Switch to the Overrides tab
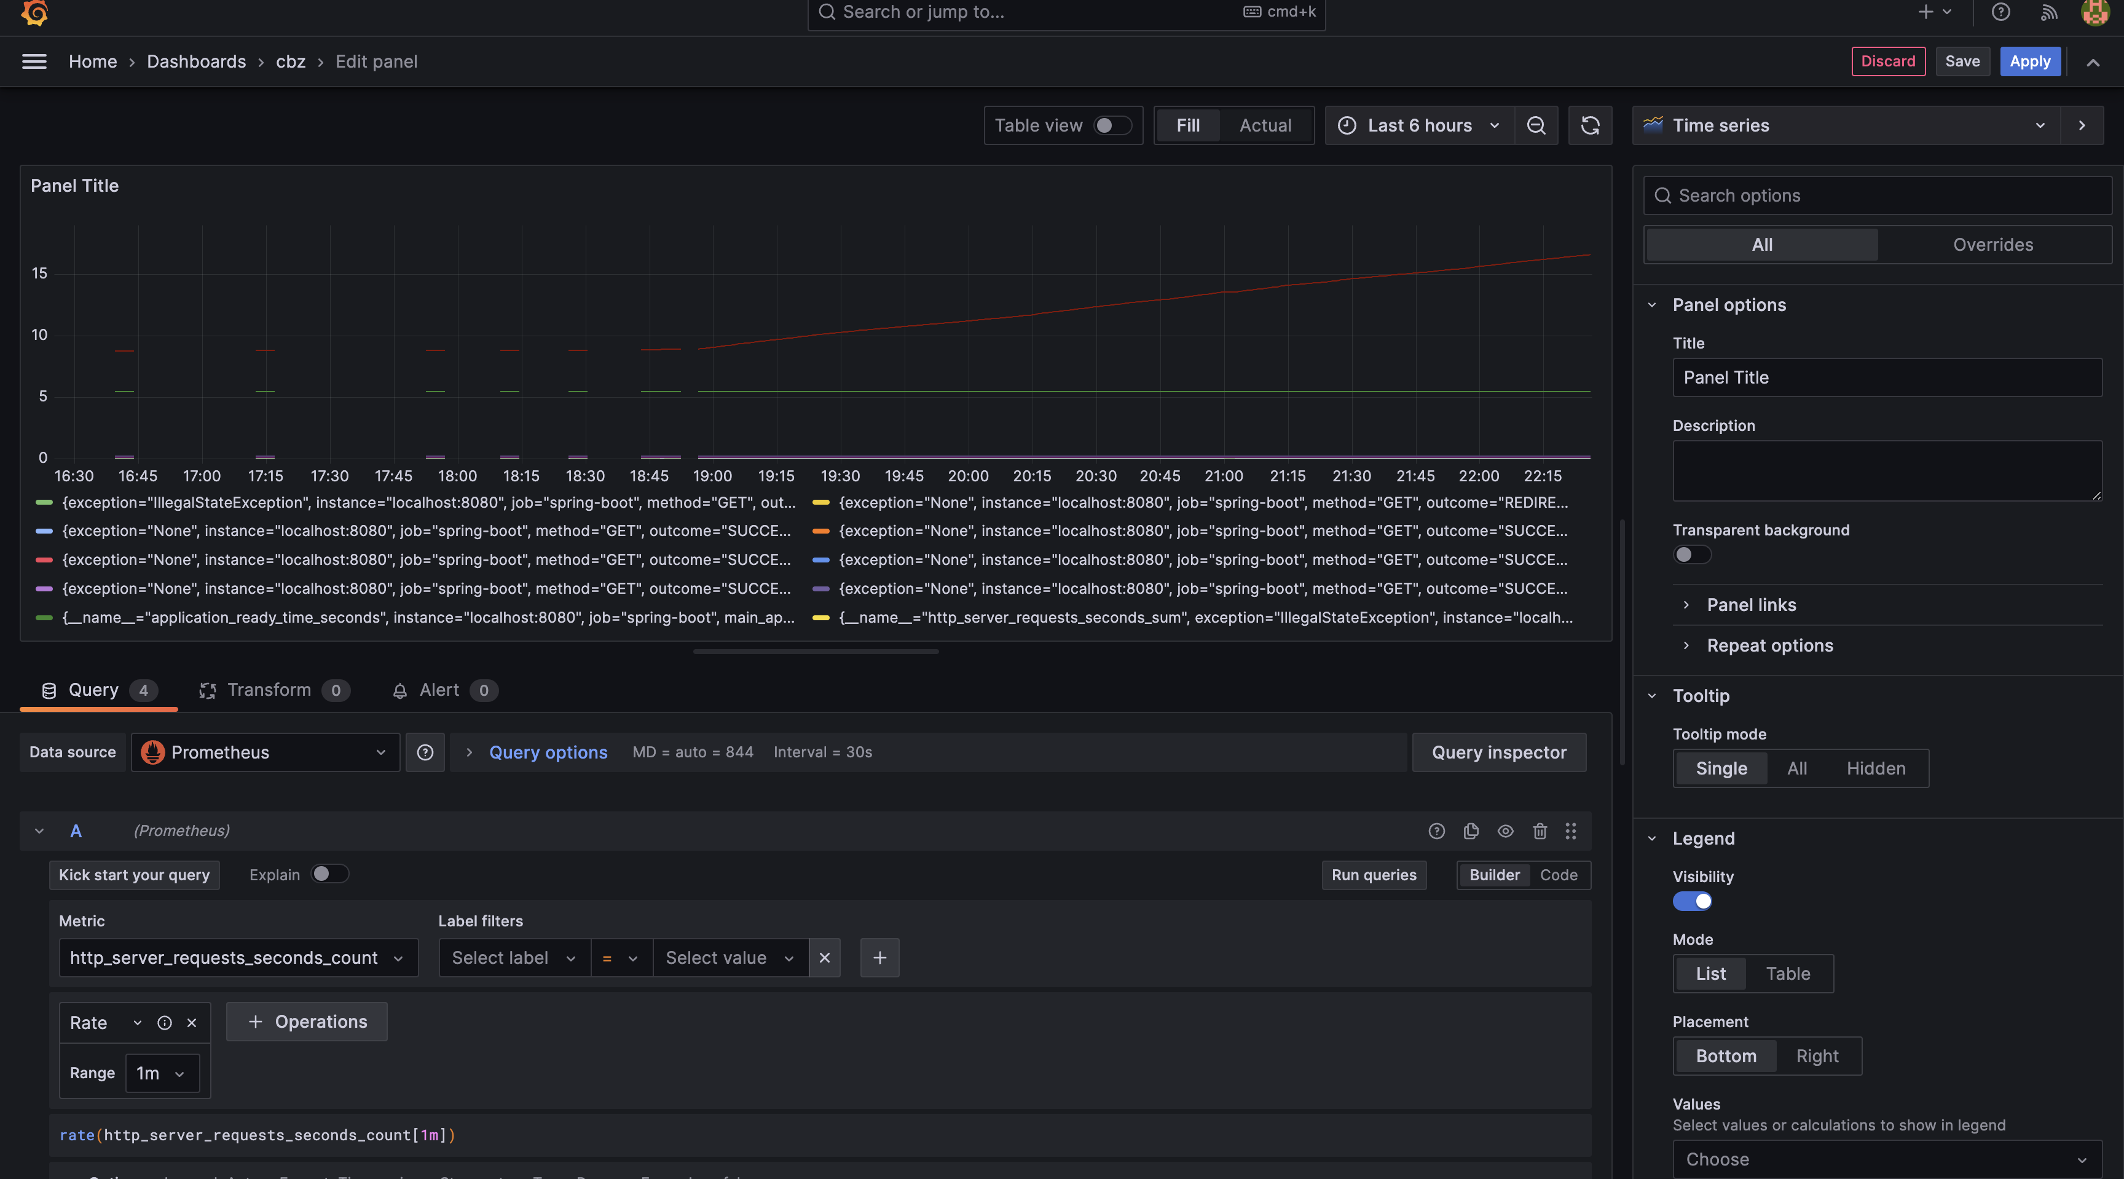Image resolution: width=2124 pixels, height=1179 pixels. [x=1993, y=245]
